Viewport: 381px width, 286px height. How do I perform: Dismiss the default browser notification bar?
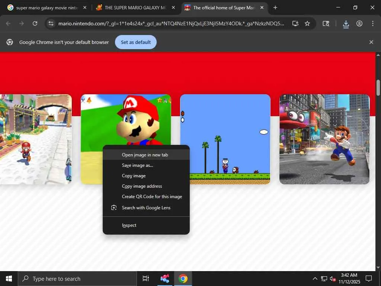click(371, 42)
